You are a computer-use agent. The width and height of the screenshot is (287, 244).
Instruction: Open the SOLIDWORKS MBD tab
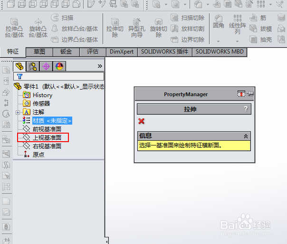click(x=220, y=52)
